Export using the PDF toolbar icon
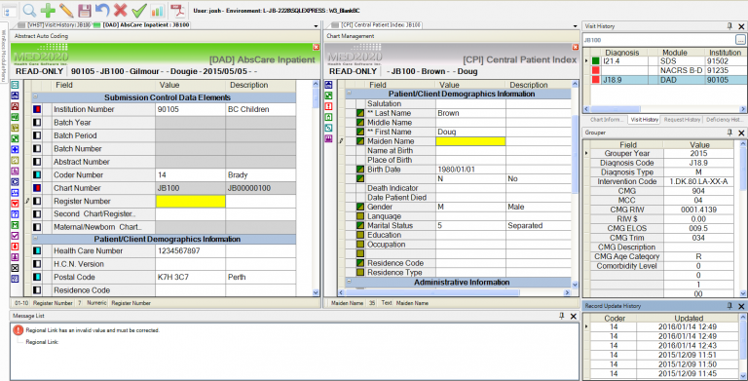 tap(178, 10)
